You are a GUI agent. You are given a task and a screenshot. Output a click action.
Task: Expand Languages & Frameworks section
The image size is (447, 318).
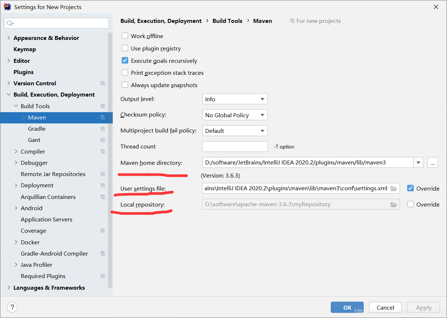[9, 288]
